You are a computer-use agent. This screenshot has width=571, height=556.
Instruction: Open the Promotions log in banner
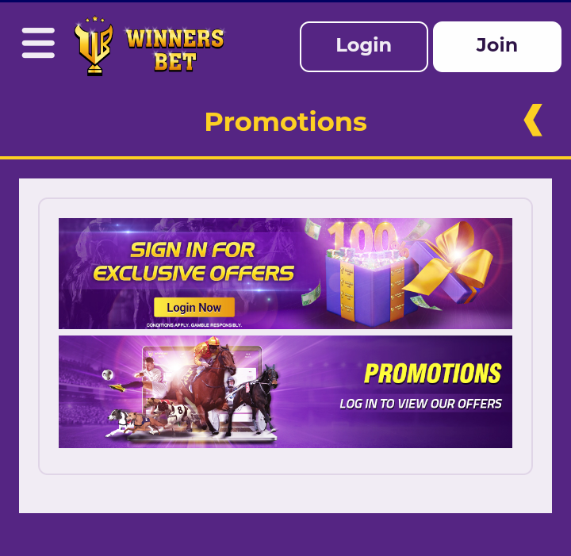click(x=285, y=392)
